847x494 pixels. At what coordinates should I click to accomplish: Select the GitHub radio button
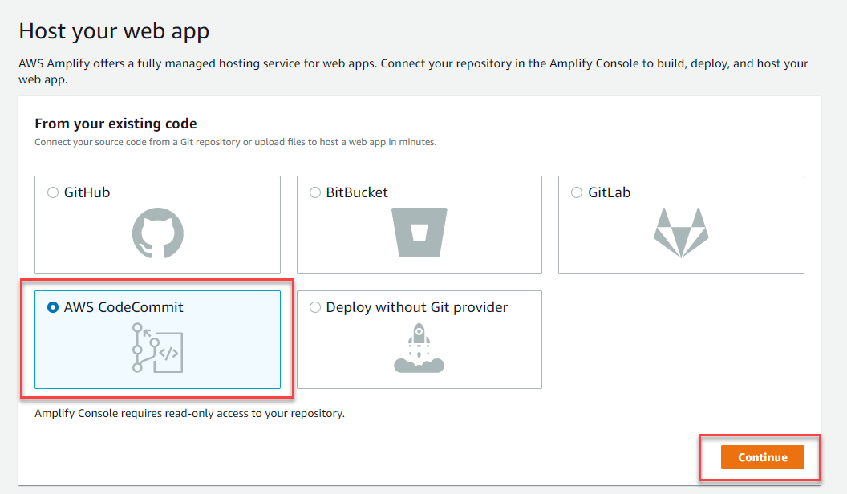coord(53,192)
